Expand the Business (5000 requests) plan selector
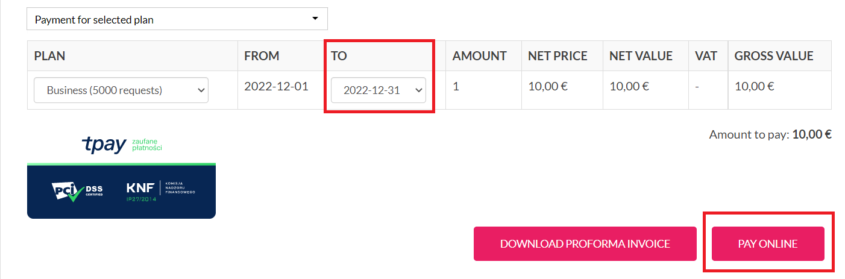 121,90
